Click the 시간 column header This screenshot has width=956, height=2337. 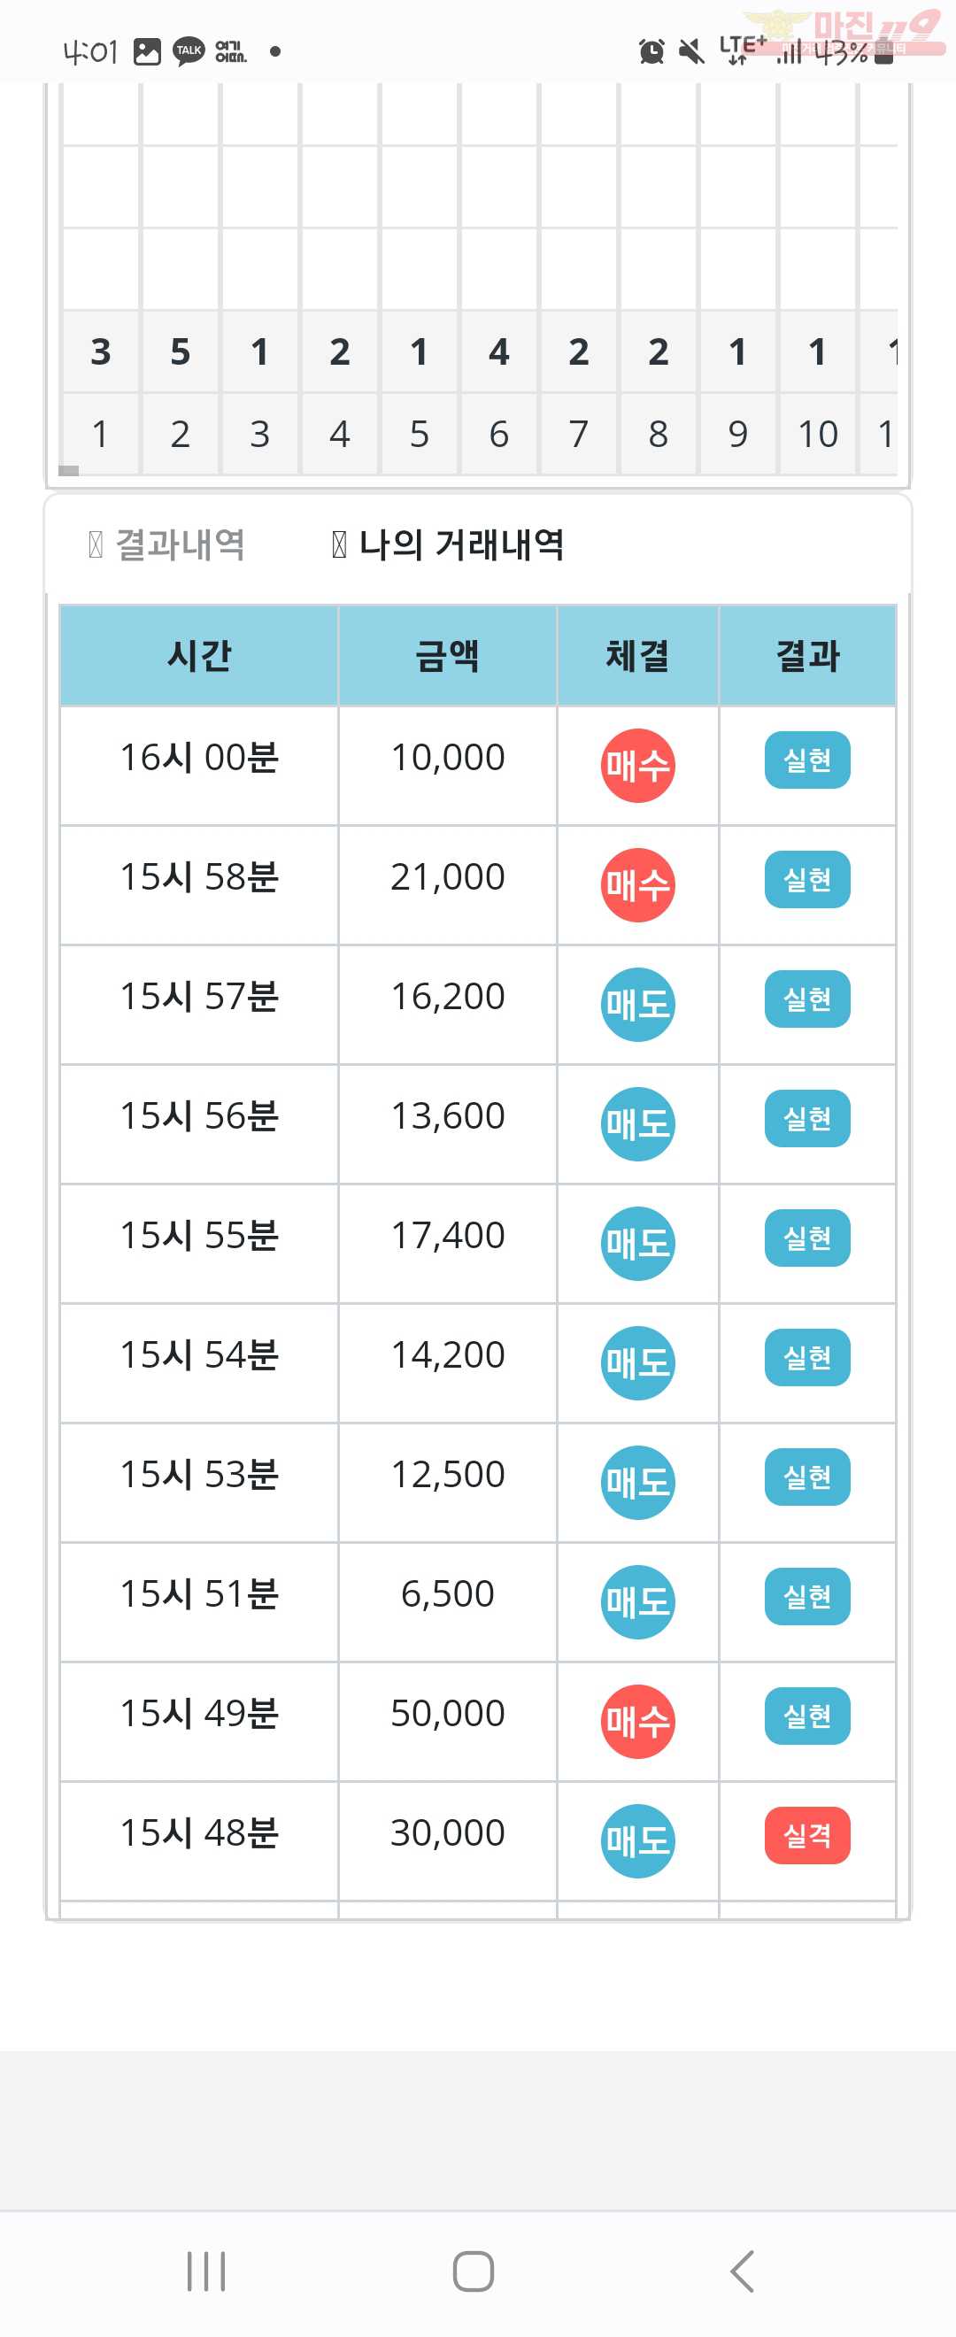198,655
